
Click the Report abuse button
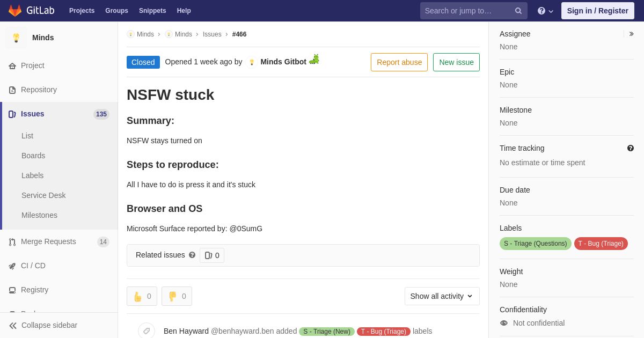pos(399,62)
